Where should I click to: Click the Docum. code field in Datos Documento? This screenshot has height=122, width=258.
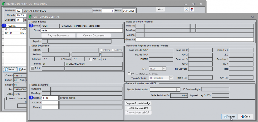(45, 50)
